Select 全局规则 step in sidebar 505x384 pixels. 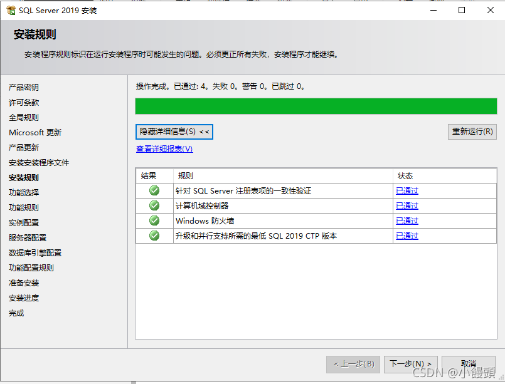point(24,117)
